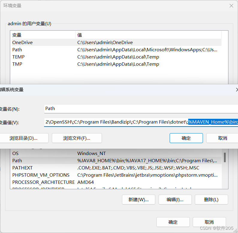The height and width of the screenshot is (233, 238).
Task: Click 编辑(I)... for system variables
Action: point(175,200)
